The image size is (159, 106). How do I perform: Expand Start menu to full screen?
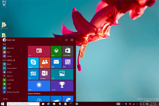[x=72, y=40]
